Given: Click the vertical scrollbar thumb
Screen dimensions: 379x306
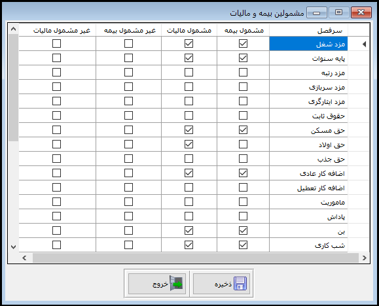Looking at the screenshot, I should (14, 88).
